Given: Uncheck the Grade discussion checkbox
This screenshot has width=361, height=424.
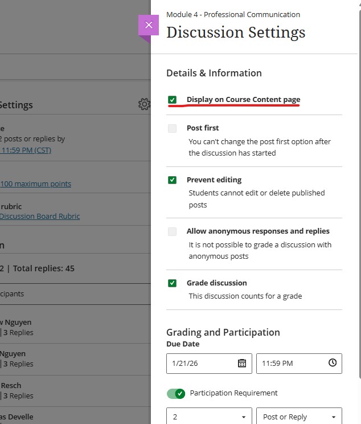Looking at the screenshot, I should (x=173, y=283).
